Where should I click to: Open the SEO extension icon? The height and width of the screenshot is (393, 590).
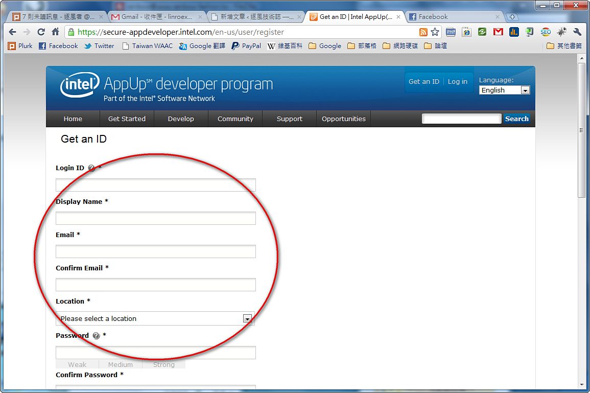pyautogui.click(x=546, y=32)
